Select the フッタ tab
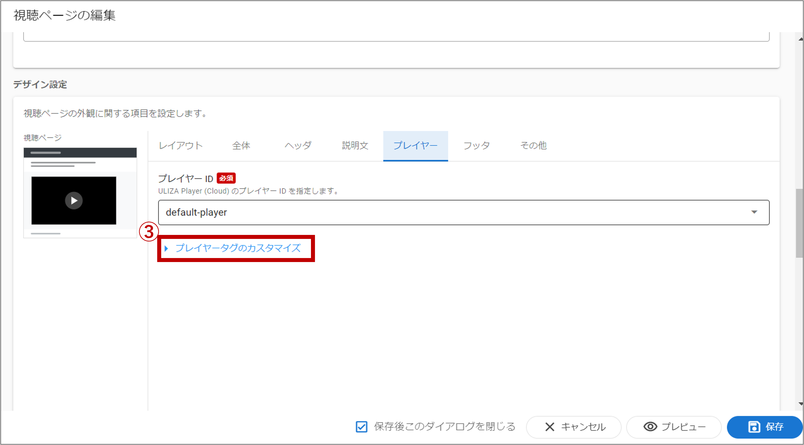804x445 pixels. [x=476, y=146]
